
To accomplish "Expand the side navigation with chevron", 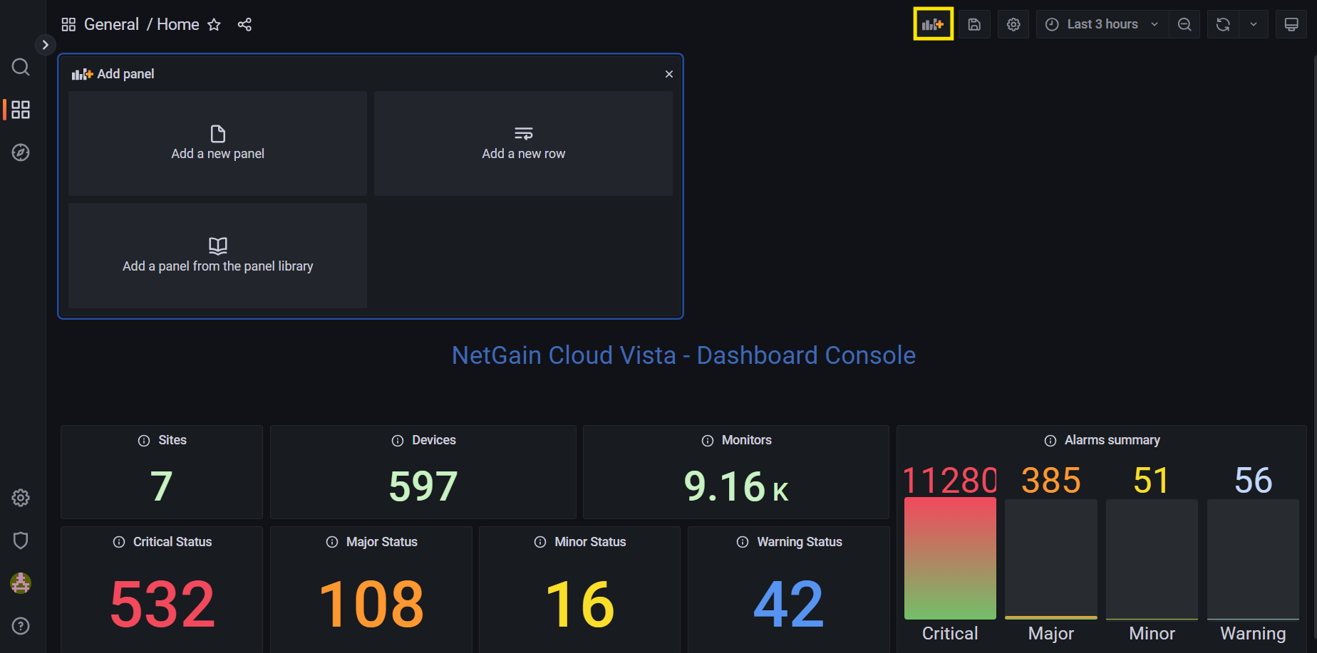I will (45, 45).
